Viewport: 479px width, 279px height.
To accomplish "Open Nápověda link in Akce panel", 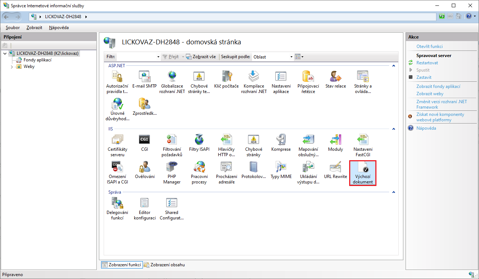I will pyautogui.click(x=426, y=128).
